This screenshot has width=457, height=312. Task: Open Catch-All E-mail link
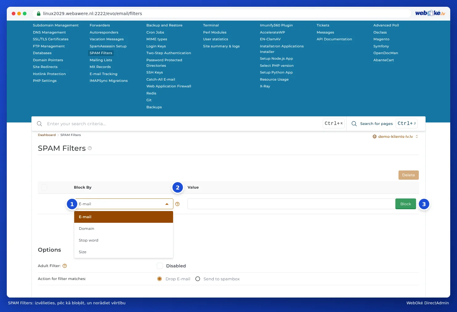point(161,79)
